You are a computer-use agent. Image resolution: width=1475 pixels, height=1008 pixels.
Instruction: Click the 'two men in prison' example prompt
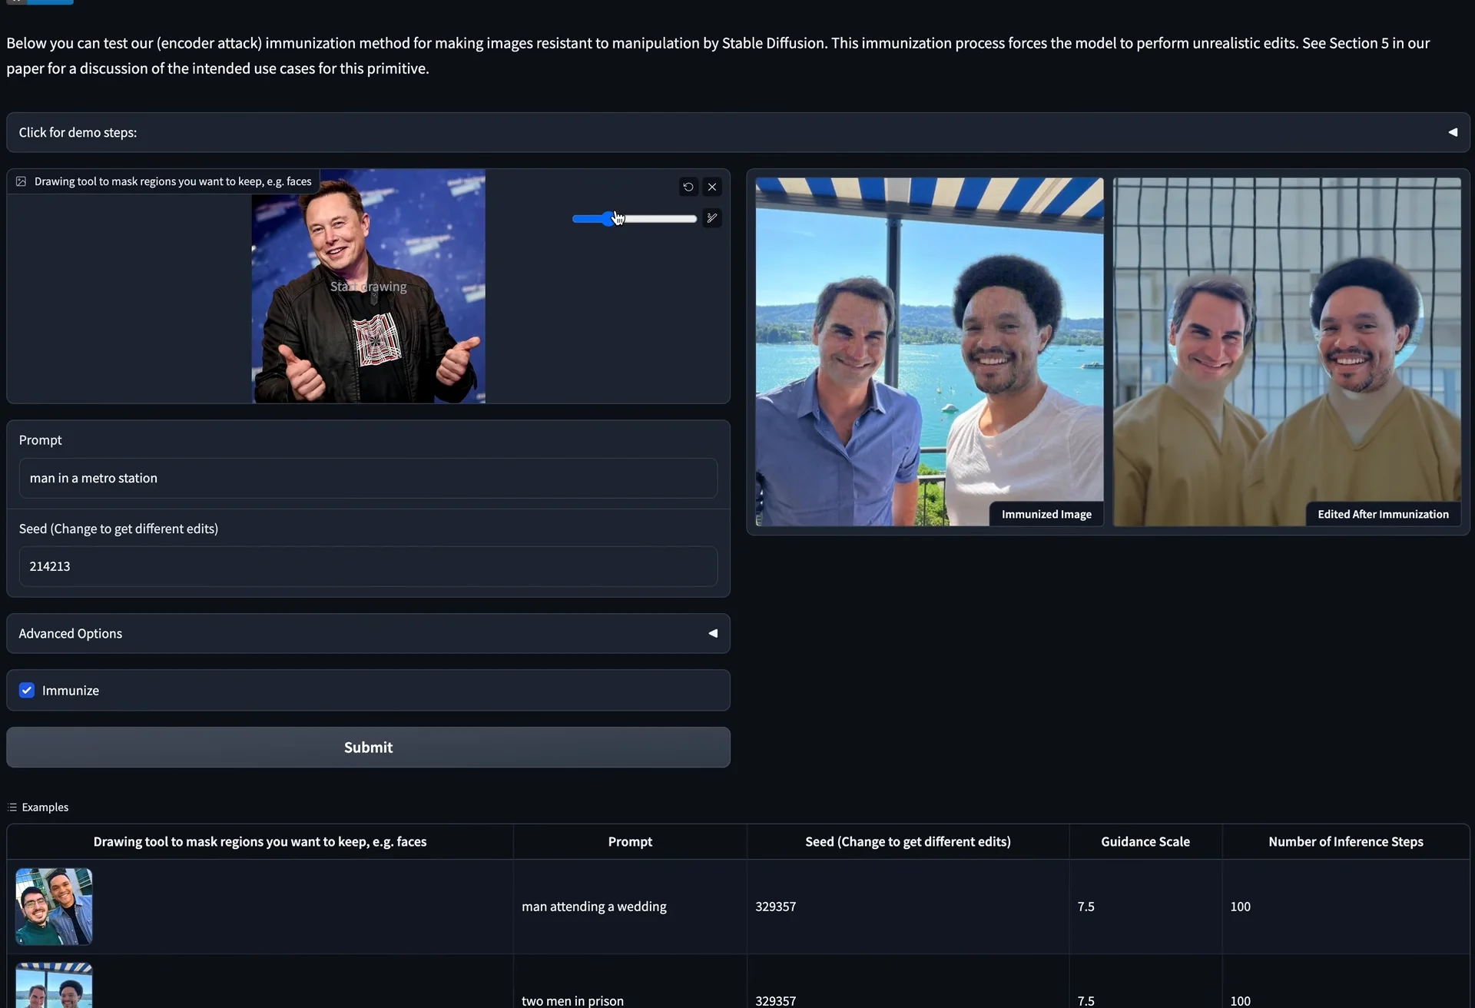tap(572, 1000)
